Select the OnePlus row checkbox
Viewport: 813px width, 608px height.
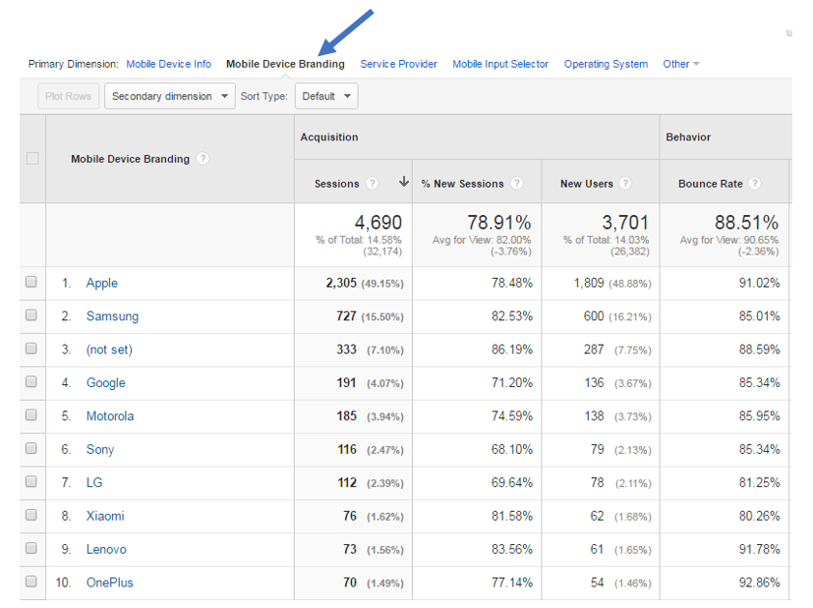[x=31, y=581]
